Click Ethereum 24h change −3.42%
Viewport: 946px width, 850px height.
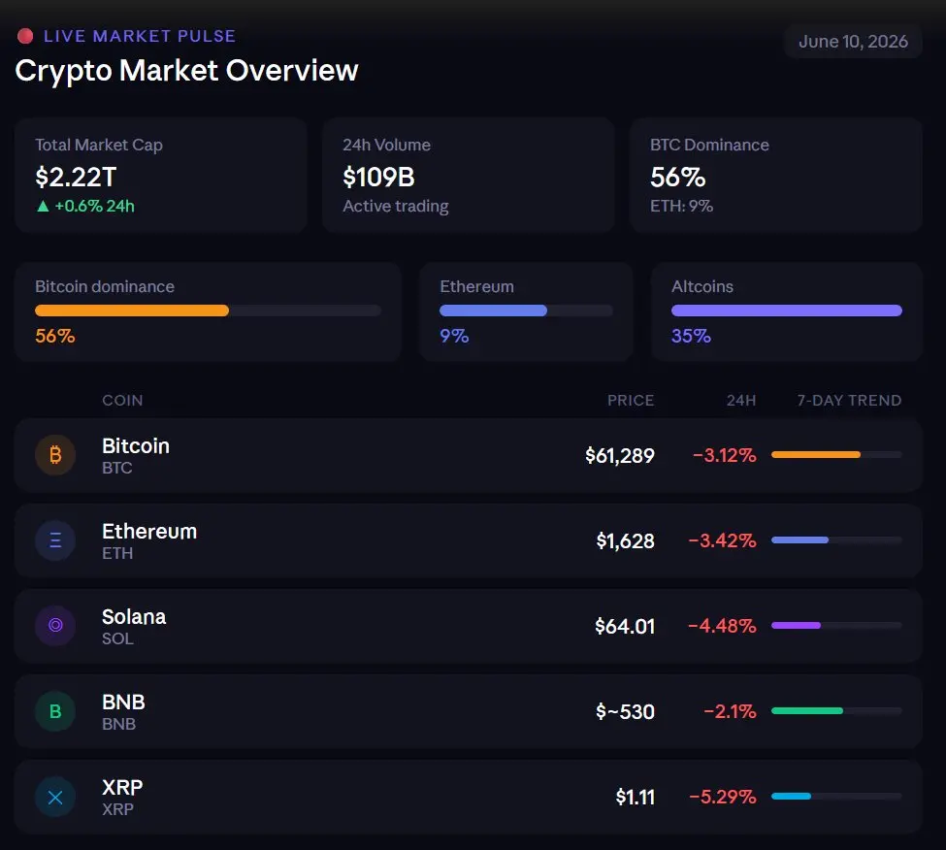click(722, 541)
